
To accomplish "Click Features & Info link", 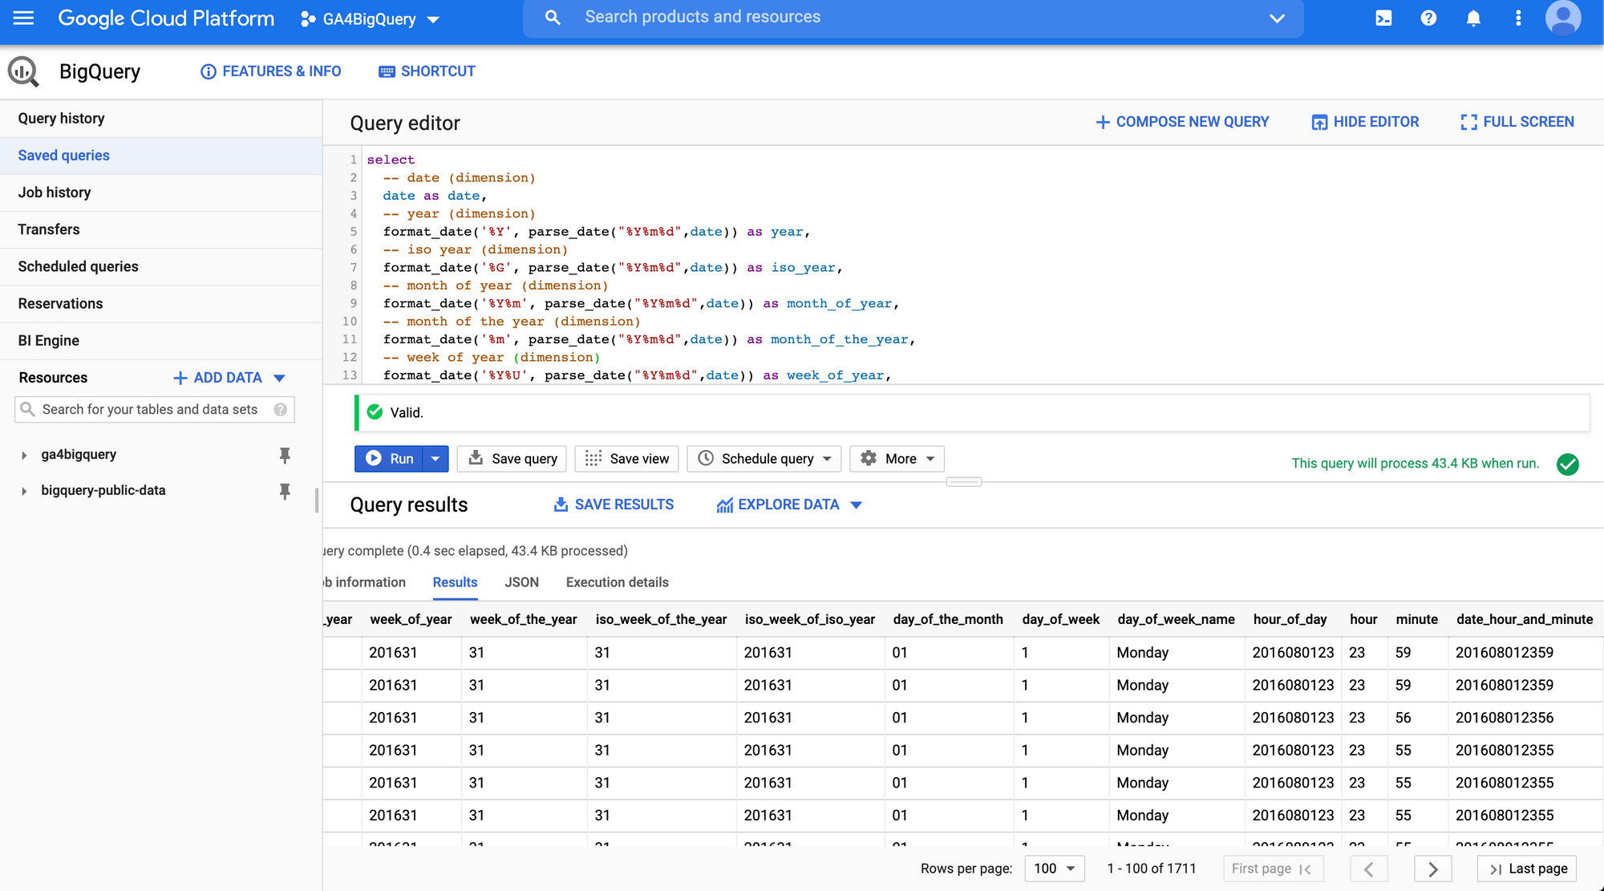I will (270, 71).
